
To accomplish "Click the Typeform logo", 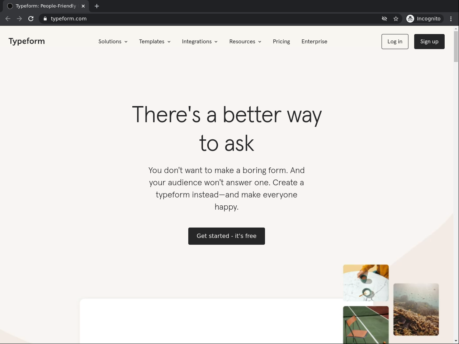I will pyautogui.click(x=27, y=41).
